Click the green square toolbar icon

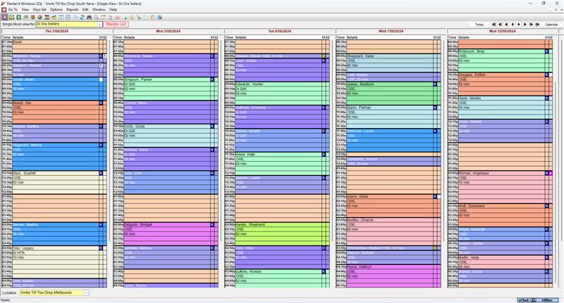tap(11, 17)
